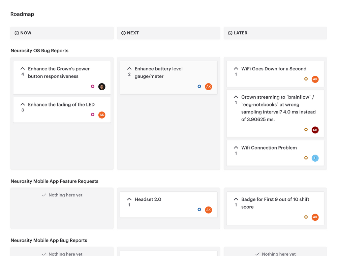Click the Nothing here yet placeholder under Feature Requests
Image resolution: width=337 pixels, height=256 pixels.
(62, 195)
